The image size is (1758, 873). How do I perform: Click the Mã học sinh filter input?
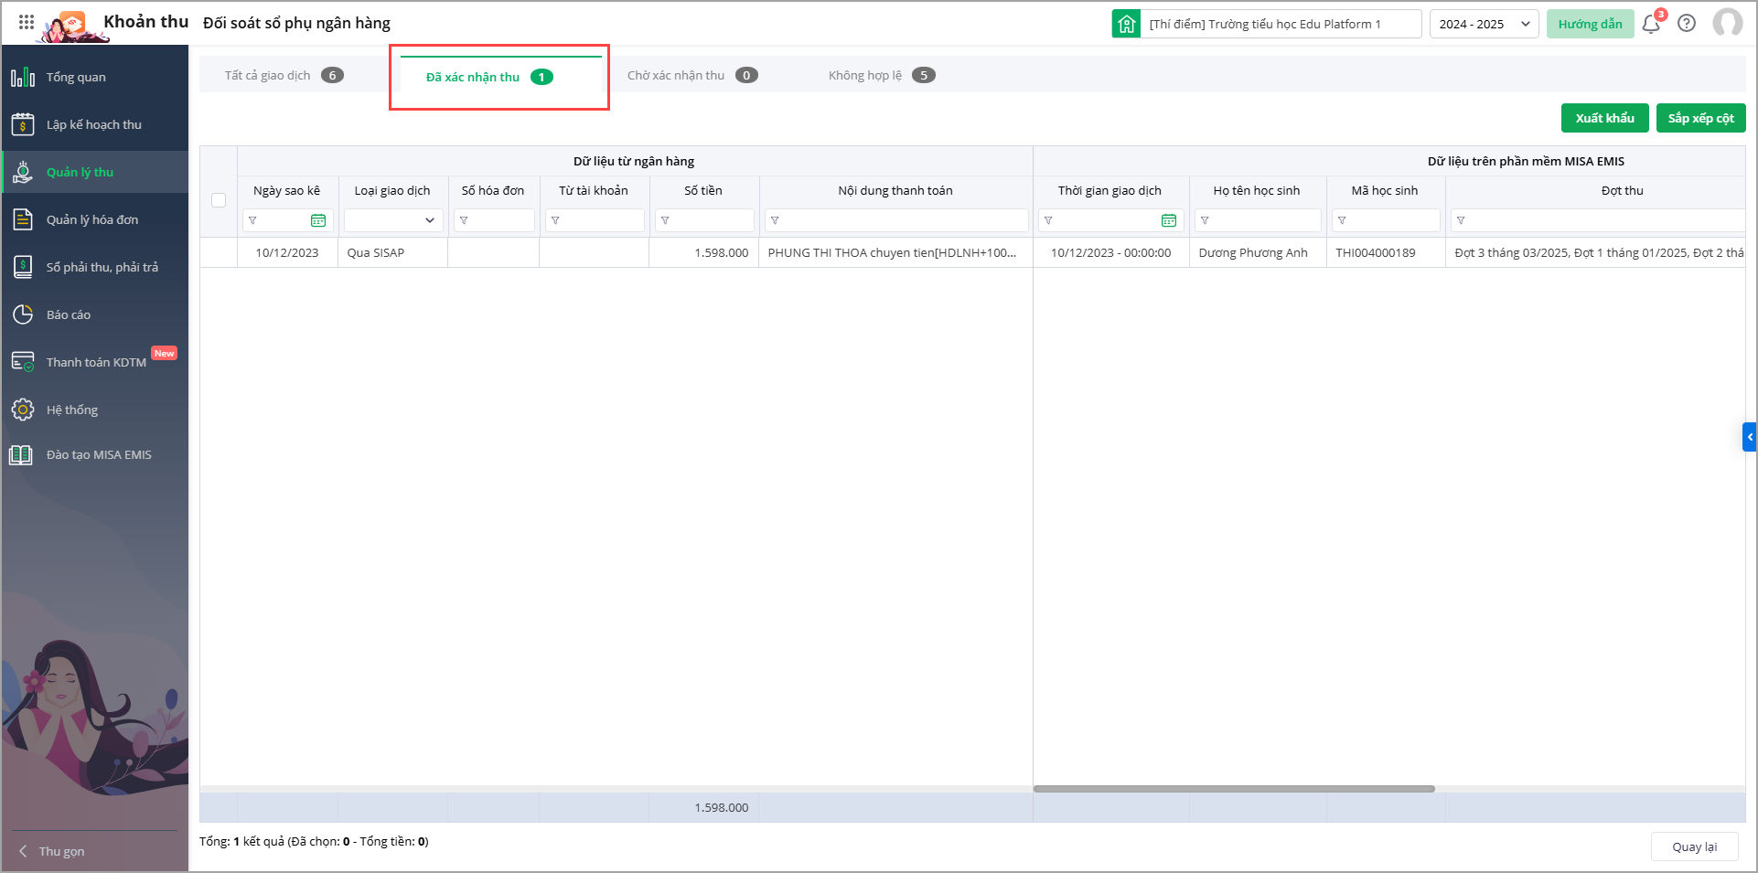pyautogui.click(x=1386, y=220)
